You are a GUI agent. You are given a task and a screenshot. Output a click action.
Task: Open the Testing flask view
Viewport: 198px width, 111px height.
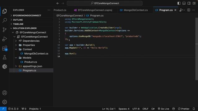click(x=5, y=57)
